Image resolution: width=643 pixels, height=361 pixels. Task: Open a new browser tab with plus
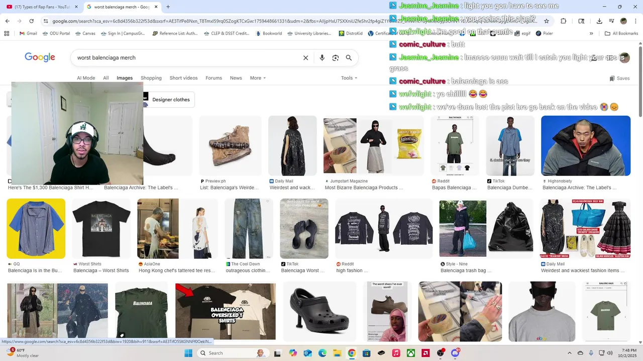(x=168, y=7)
